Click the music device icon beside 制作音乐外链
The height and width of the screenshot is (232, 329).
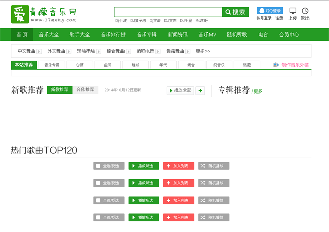click(276, 65)
